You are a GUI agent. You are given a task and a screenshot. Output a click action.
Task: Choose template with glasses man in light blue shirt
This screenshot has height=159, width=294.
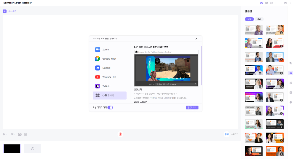pos(275,70)
